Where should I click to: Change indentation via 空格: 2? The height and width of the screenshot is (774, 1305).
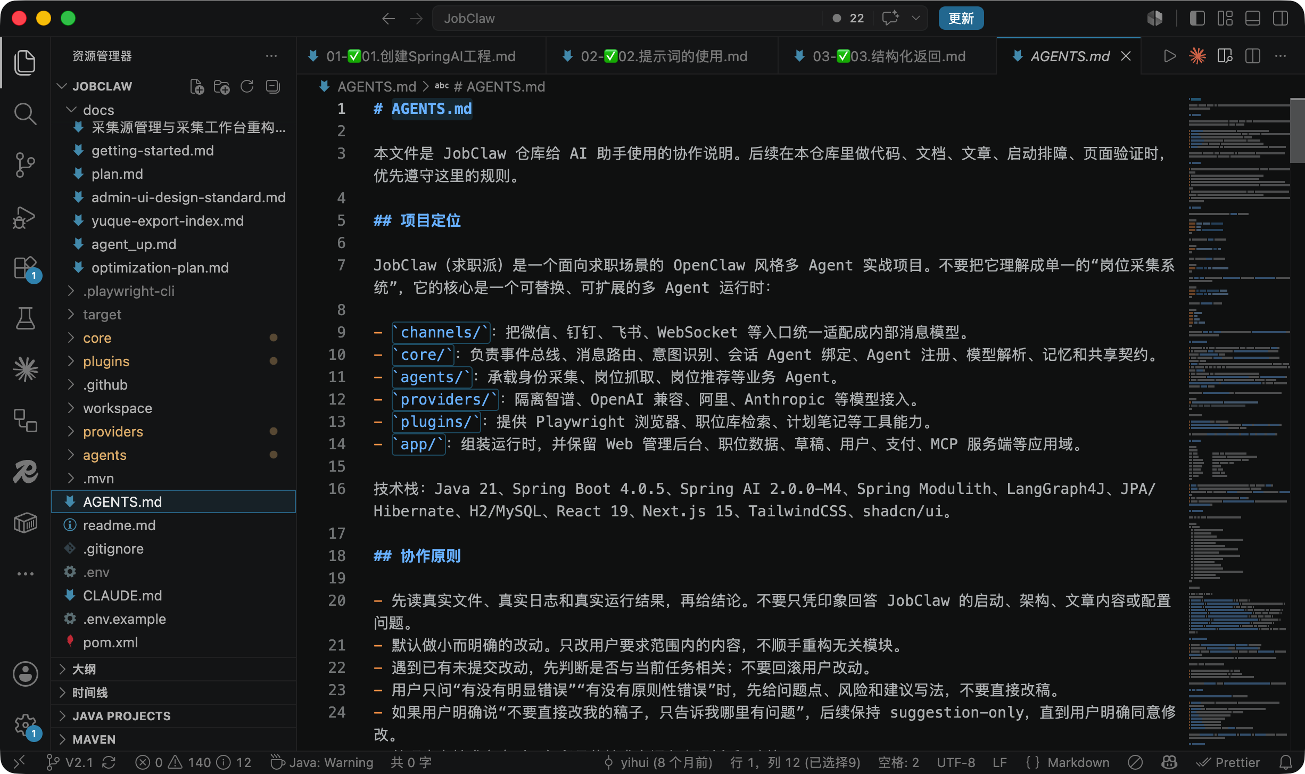[898, 762]
